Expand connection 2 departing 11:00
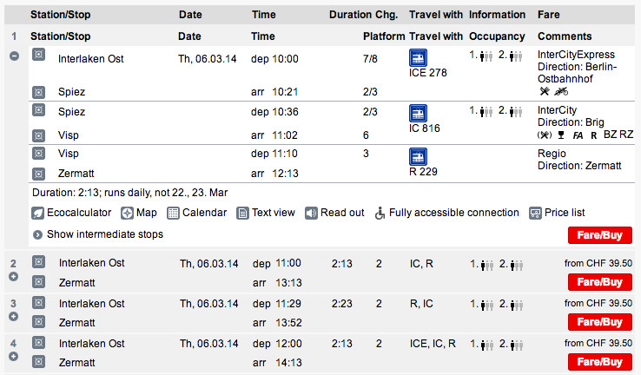 pyautogui.click(x=14, y=276)
